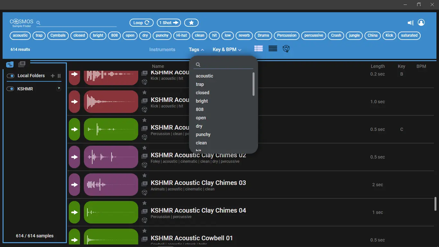The height and width of the screenshot is (247, 439).
Task: Toggle the Percussion tag chip
Action: coord(287,35)
